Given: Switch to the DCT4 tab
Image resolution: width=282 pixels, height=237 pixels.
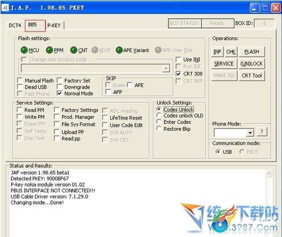Looking at the screenshot, I should [x=15, y=25].
